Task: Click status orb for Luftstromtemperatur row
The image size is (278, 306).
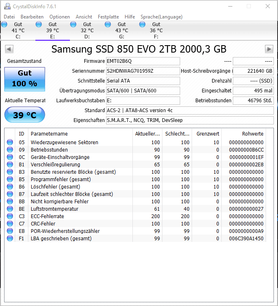Action: [x=10, y=209]
